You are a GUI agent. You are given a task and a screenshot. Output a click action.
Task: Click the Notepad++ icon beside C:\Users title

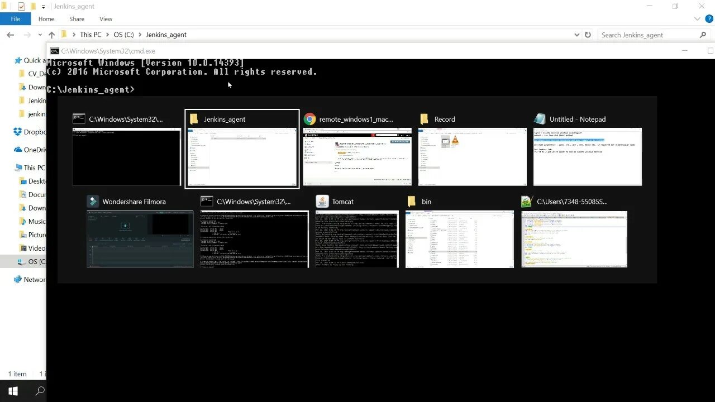pos(527,202)
